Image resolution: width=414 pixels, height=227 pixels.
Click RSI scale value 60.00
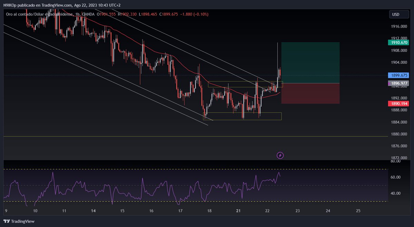395,177
